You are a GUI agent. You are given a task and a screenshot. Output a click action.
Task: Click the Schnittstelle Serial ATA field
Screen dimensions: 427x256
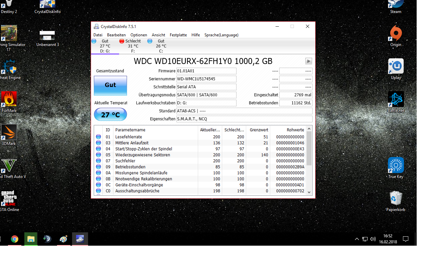click(x=206, y=87)
